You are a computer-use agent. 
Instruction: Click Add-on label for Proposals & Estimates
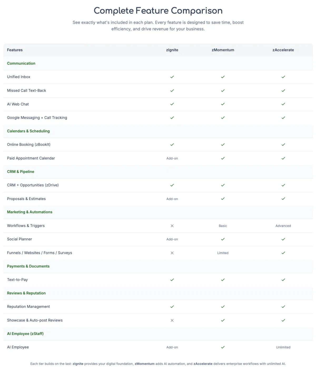(172, 199)
